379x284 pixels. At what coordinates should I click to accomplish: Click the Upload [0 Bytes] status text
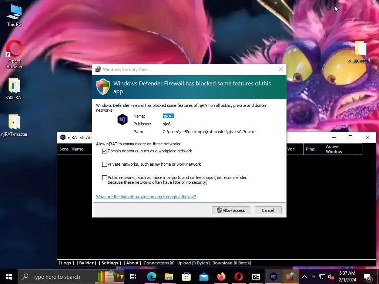193,263
